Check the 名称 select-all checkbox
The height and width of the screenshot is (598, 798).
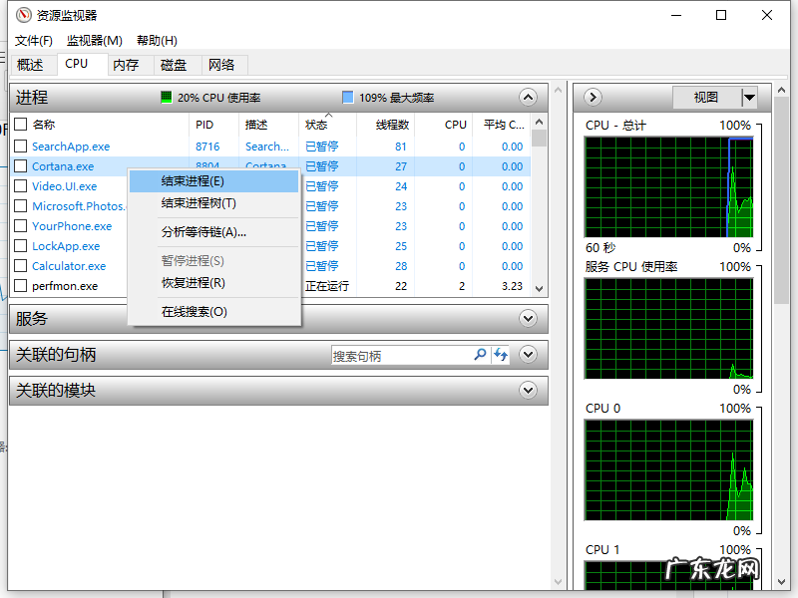click(x=21, y=125)
